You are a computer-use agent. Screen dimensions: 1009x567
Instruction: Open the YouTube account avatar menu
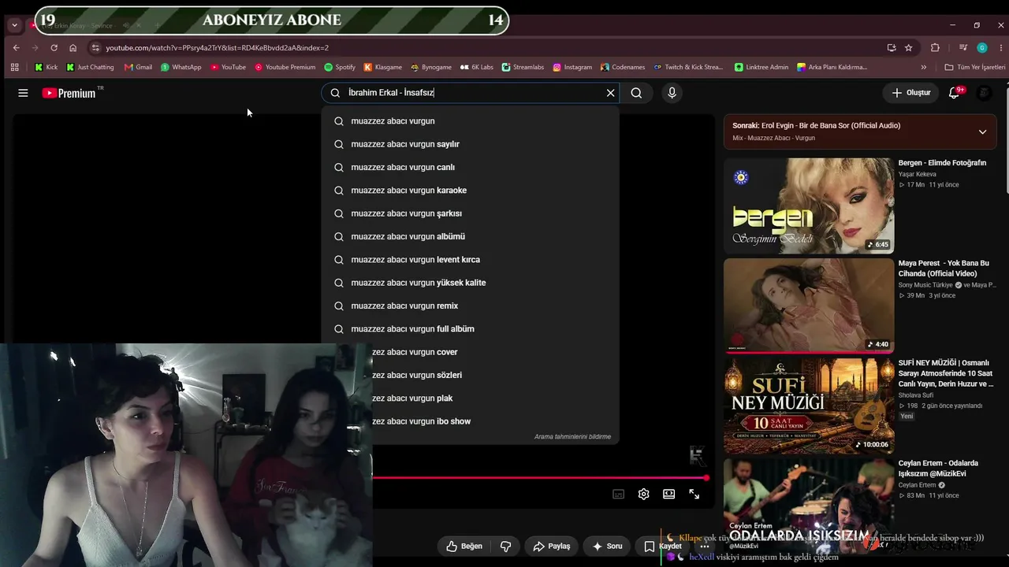point(984,93)
